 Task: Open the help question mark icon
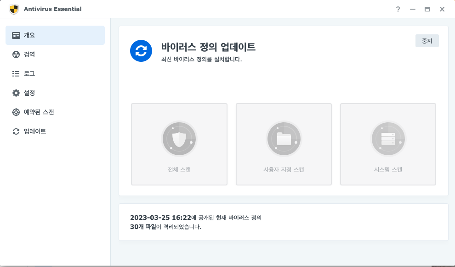tap(398, 9)
